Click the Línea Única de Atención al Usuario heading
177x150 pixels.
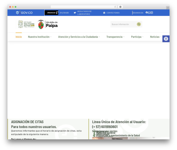click(119, 122)
